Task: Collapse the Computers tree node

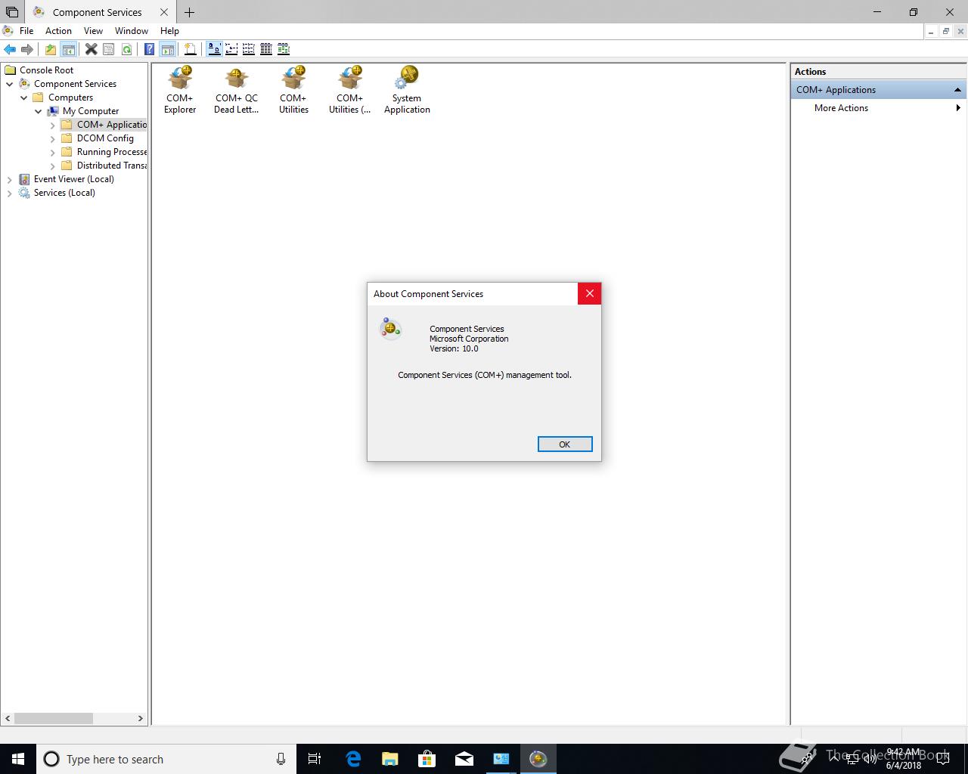Action: 24,98
